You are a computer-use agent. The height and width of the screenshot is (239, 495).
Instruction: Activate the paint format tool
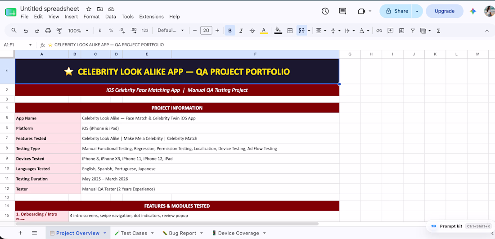pos(59,31)
